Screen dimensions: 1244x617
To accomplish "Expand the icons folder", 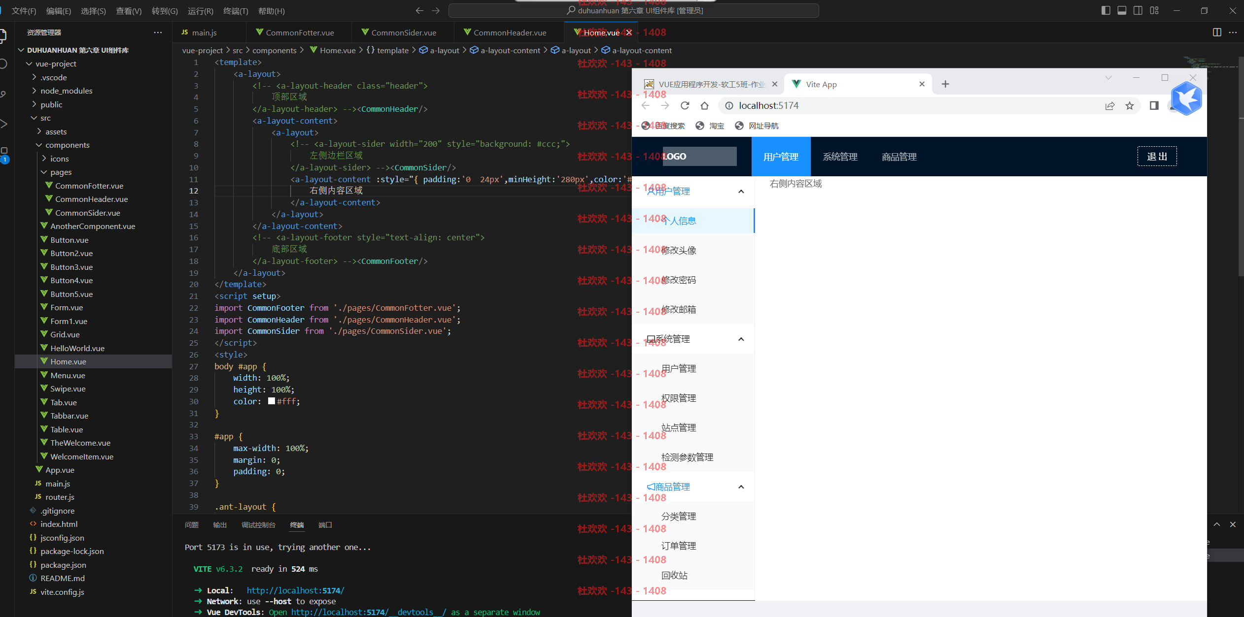I will 59,159.
